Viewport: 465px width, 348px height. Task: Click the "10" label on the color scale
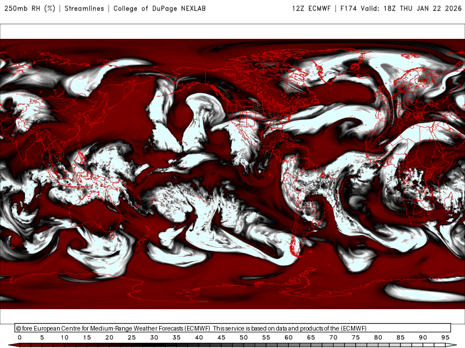65,338
